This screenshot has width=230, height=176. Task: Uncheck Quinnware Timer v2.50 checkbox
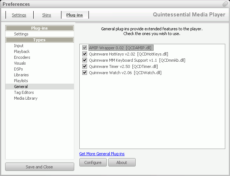(84, 66)
